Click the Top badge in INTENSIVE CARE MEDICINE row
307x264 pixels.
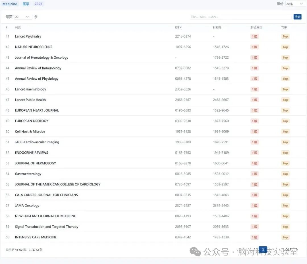(285, 237)
